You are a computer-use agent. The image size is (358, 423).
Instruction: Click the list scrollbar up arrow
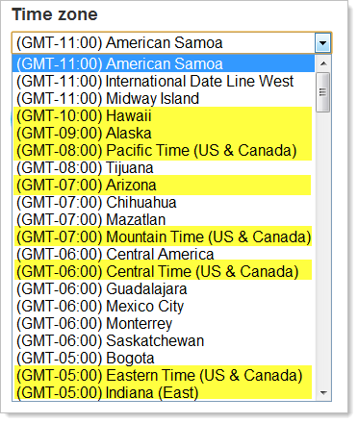tap(323, 63)
